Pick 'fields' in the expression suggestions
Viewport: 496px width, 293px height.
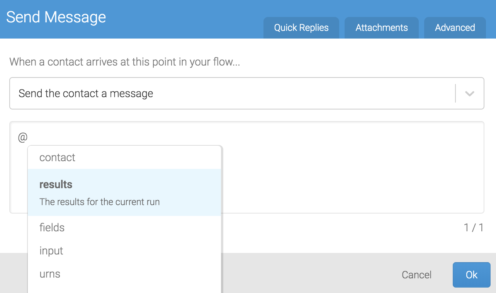click(51, 227)
